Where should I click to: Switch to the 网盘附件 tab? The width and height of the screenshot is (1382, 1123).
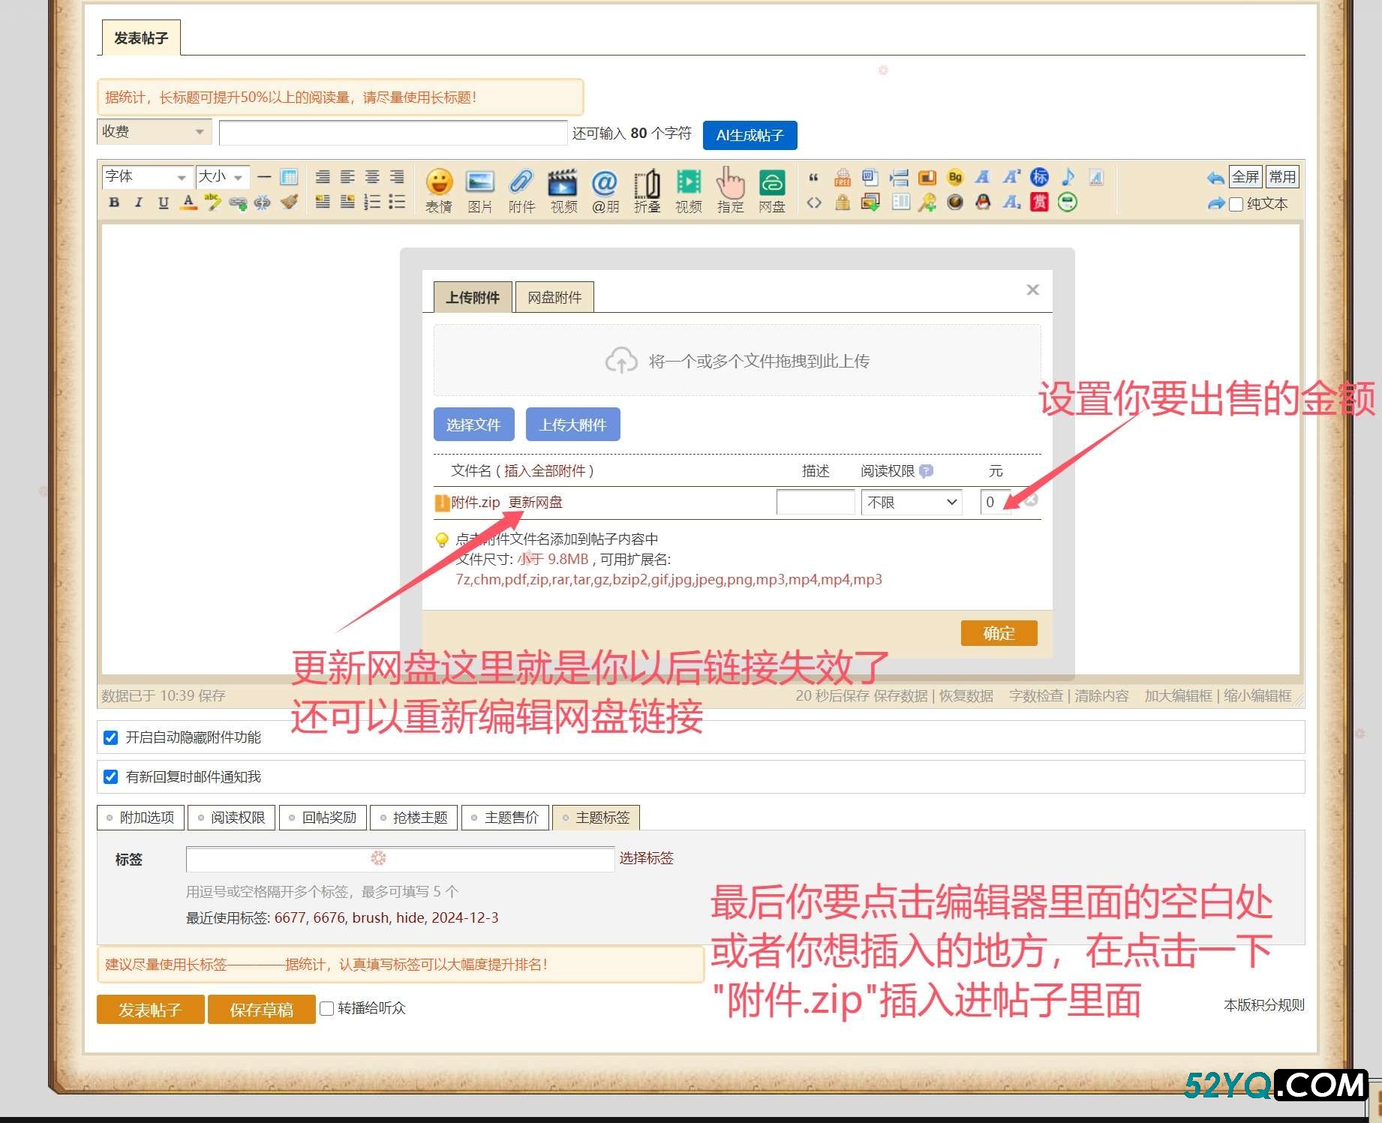(554, 297)
